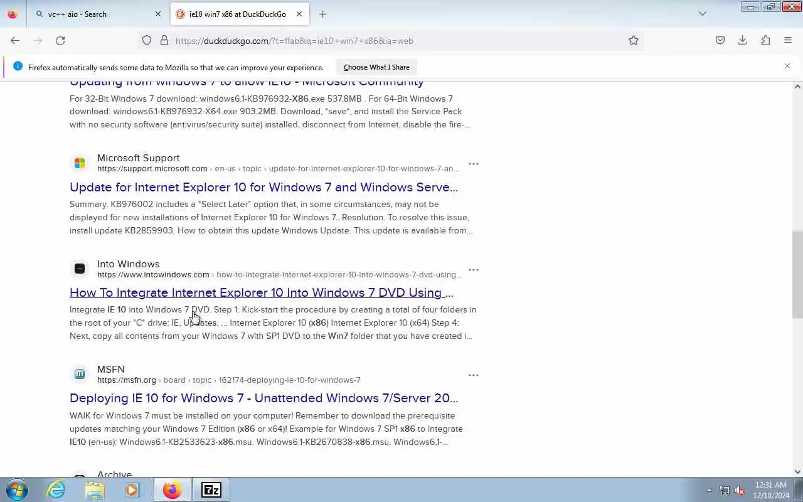Open the Firefox application menu
Screen dimensions: 803x502
(788, 40)
